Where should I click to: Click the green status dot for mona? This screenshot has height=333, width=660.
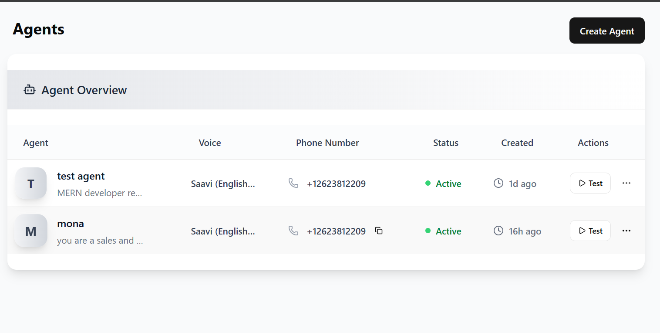pyautogui.click(x=428, y=231)
